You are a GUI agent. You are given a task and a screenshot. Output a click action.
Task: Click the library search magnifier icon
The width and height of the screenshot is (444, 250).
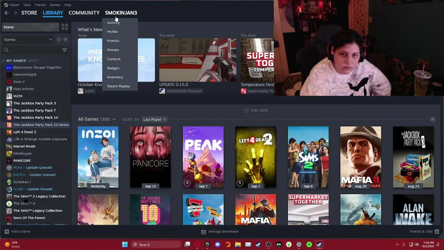[x=6, y=50]
